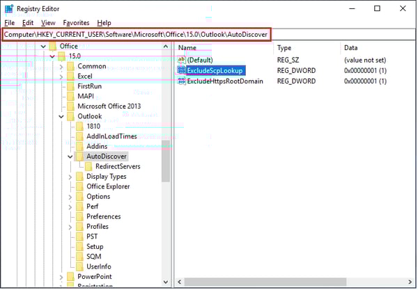Expand the Perf key
Screen dimensions: 418x290
coord(70,207)
